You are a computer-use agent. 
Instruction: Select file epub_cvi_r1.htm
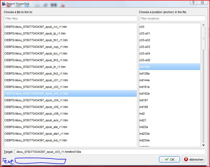tap(70, 27)
